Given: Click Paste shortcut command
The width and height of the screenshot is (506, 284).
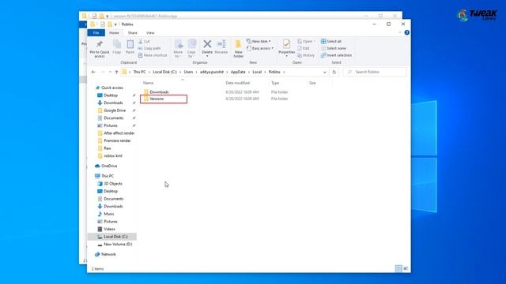Looking at the screenshot, I should pyautogui.click(x=153, y=55).
